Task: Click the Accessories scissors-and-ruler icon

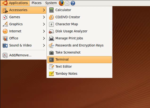Action: pyautogui.click(x=5, y=10)
